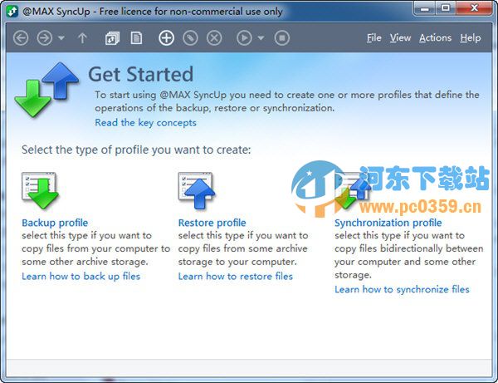
Task: Click the edit profile pencil icon
Action: (x=190, y=38)
